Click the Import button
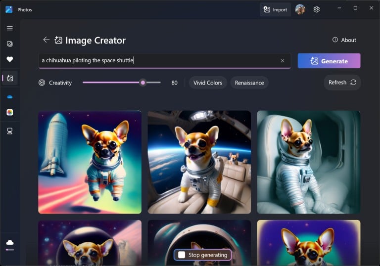 click(275, 9)
